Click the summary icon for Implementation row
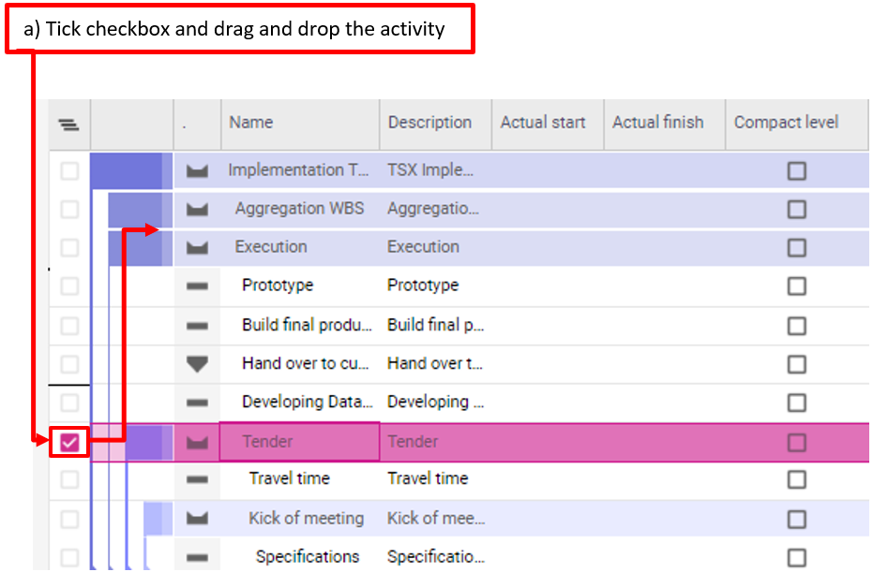Screen dimensions: 873x572 (197, 170)
